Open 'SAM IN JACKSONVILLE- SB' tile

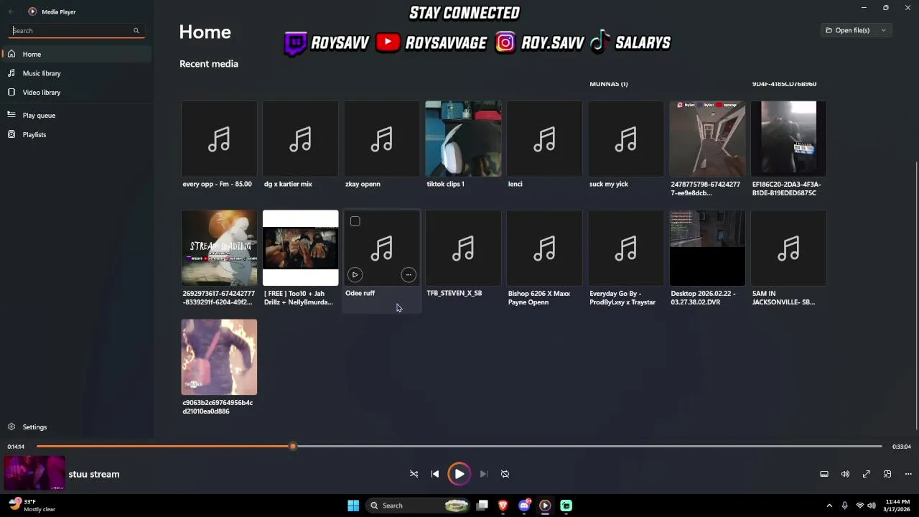[x=788, y=248]
